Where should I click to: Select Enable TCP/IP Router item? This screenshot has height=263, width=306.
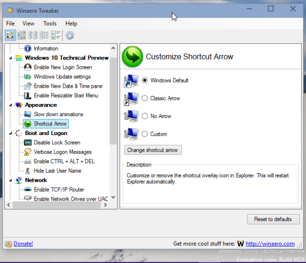[59, 190]
